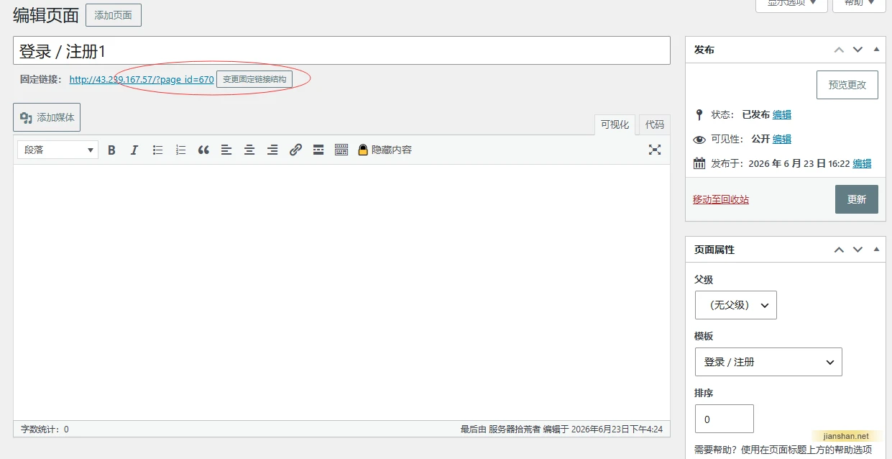
Task: Align text left
Action: (226, 150)
